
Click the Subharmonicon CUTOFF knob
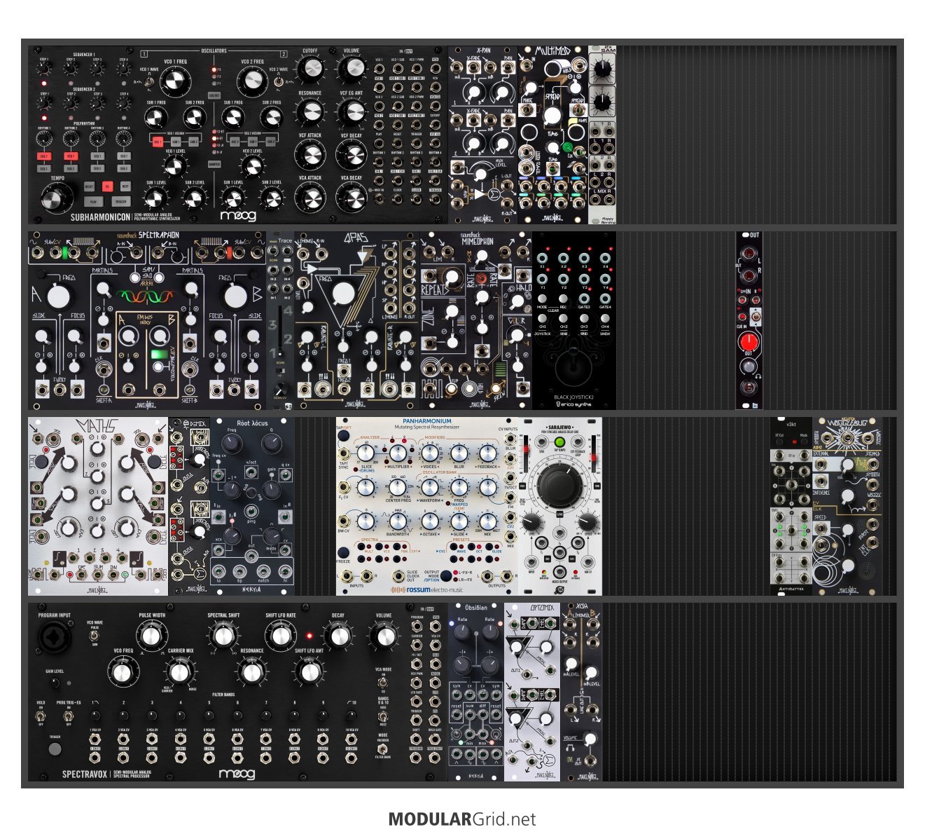point(310,69)
